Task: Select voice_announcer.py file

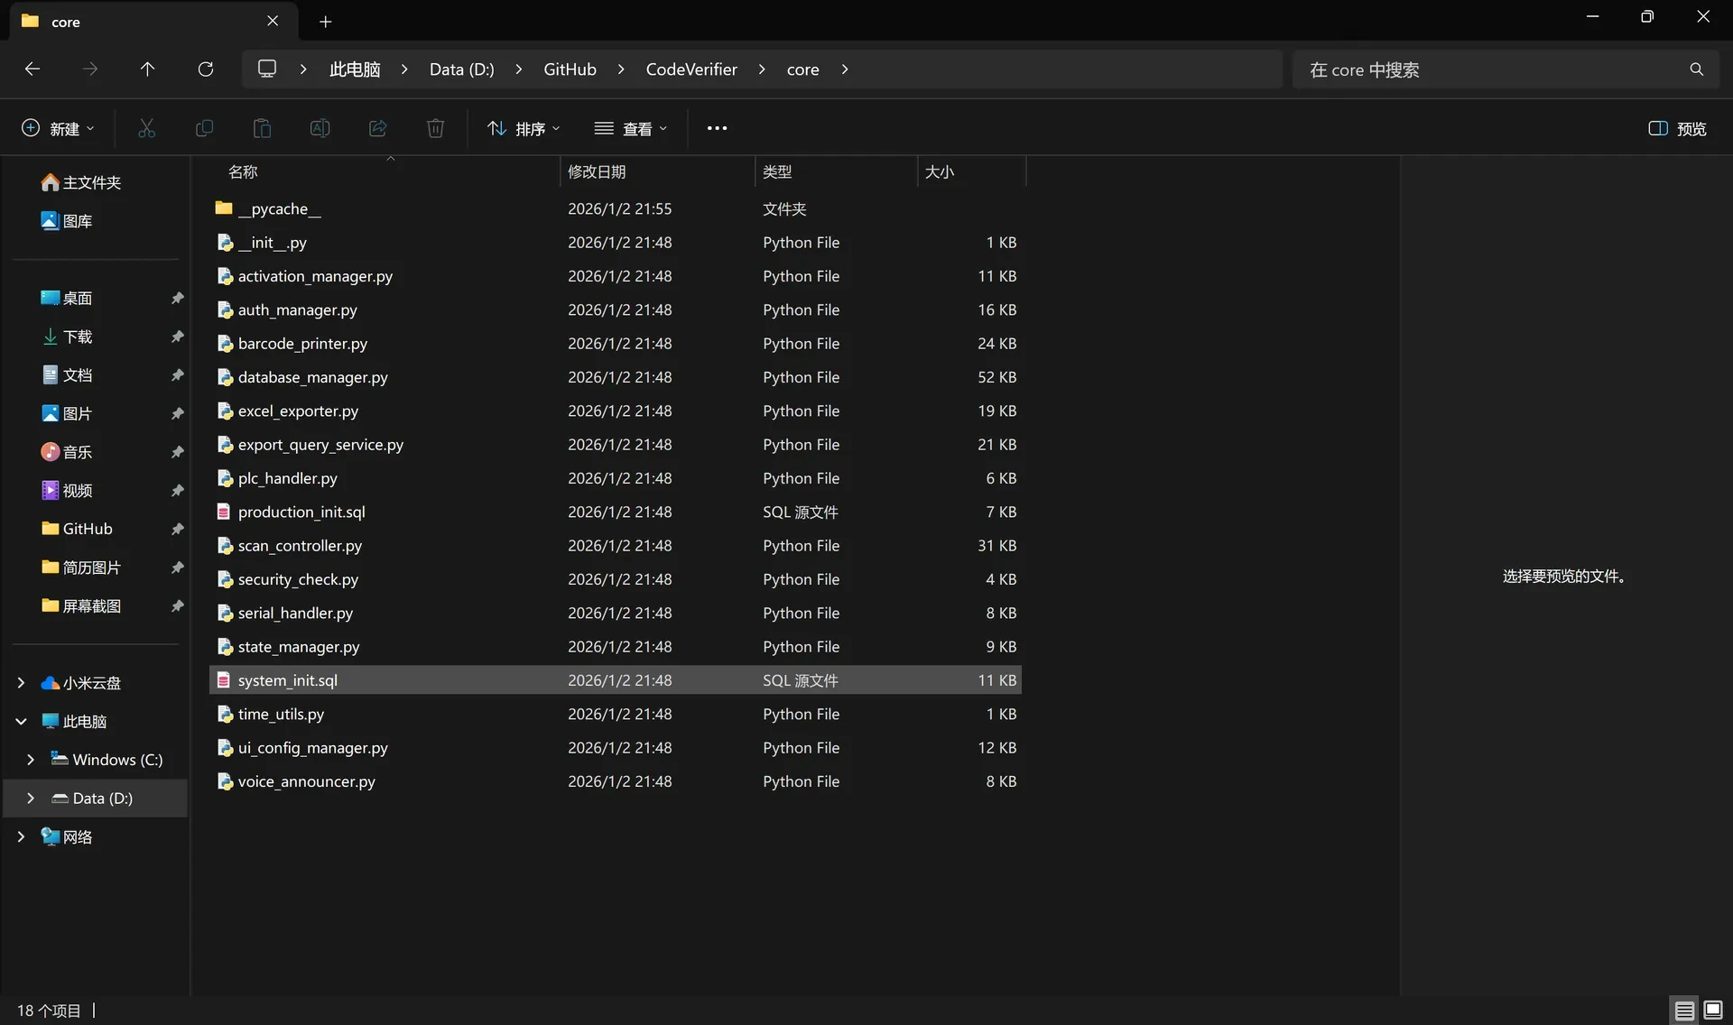Action: (616, 781)
